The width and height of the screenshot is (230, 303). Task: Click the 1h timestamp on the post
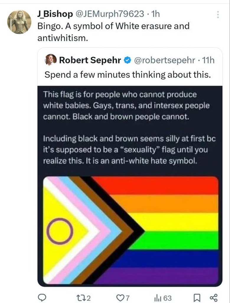(x=155, y=14)
